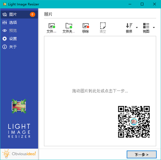Click the 移除 remove-image icon
This screenshot has width=161, height=160.
(86, 26)
